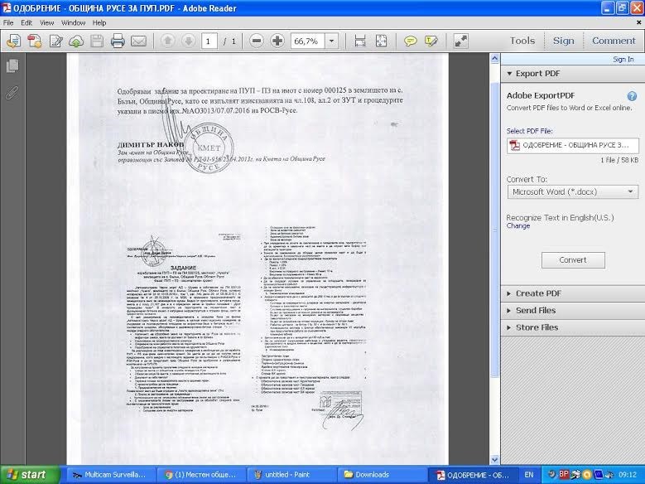Expand the Create PDF section

[538, 293]
